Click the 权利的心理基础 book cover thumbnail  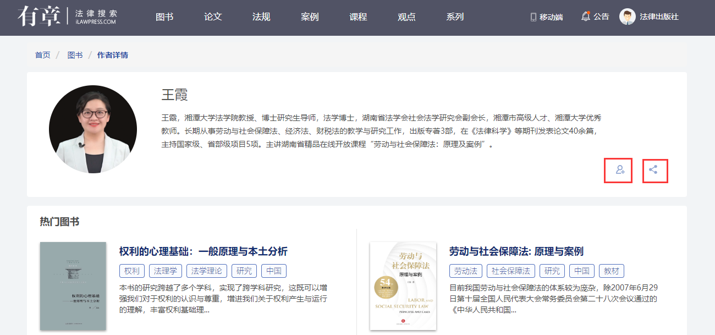click(x=73, y=286)
